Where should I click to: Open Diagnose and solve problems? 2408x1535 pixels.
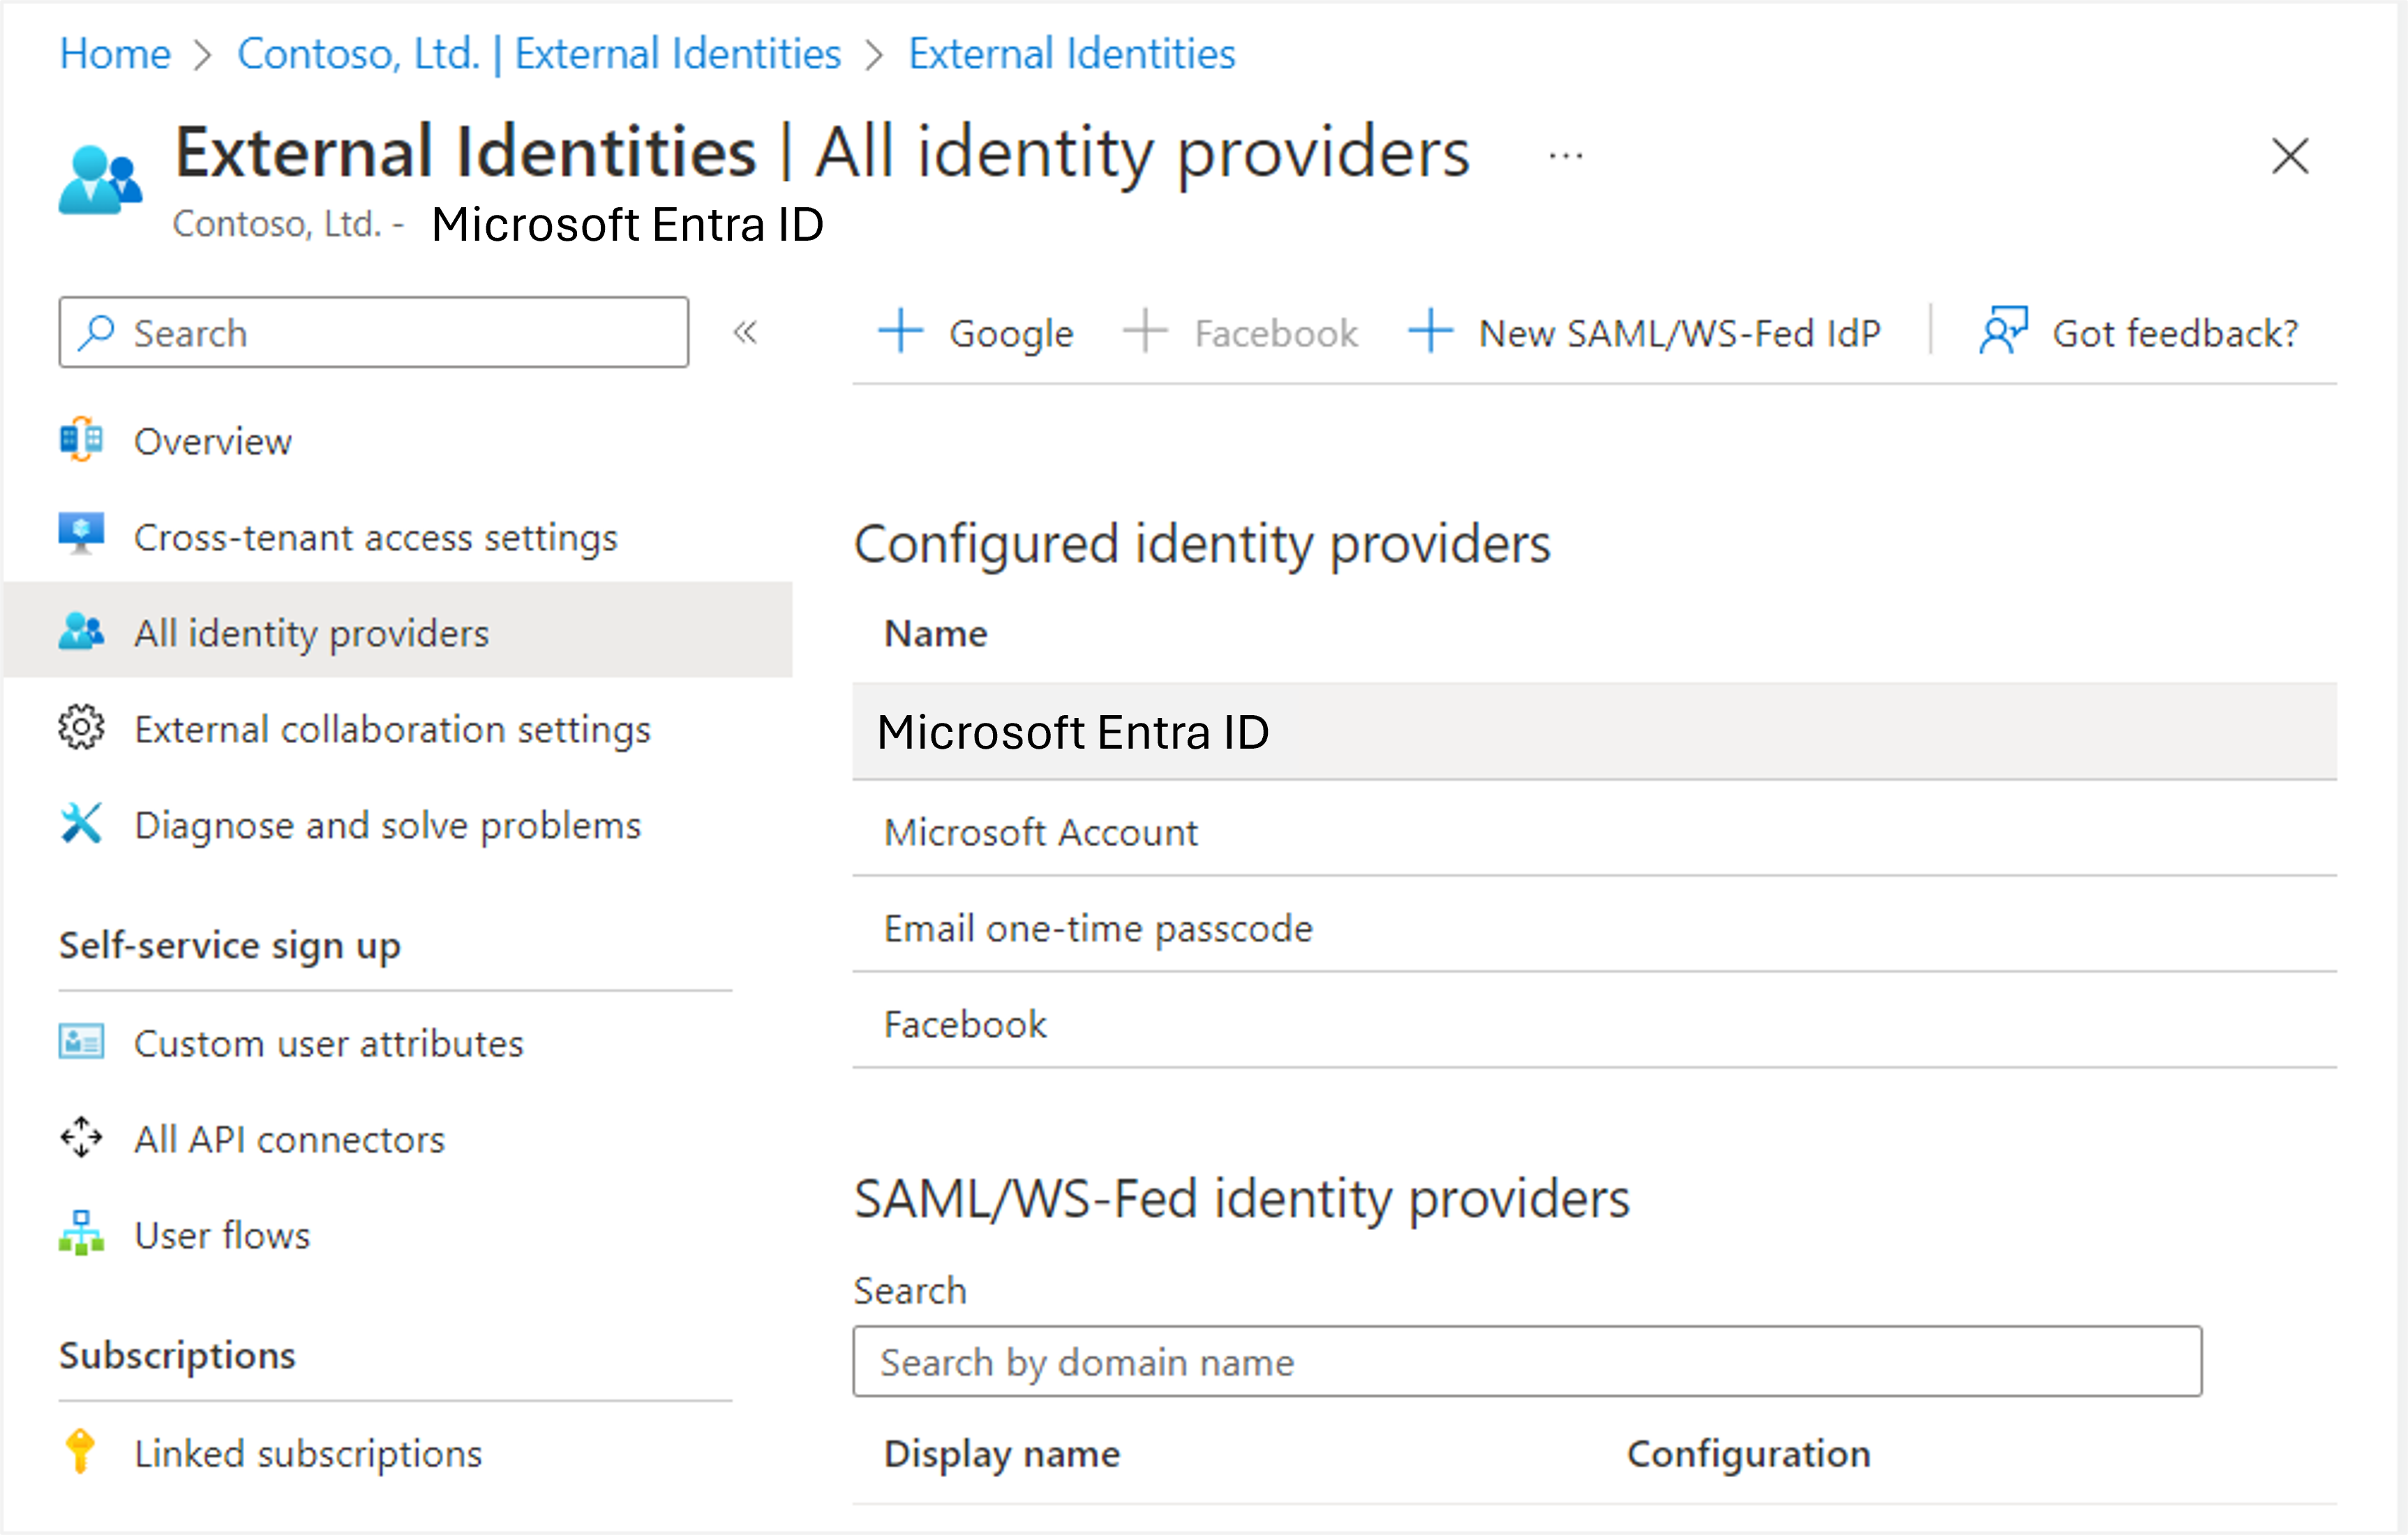[x=387, y=826]
